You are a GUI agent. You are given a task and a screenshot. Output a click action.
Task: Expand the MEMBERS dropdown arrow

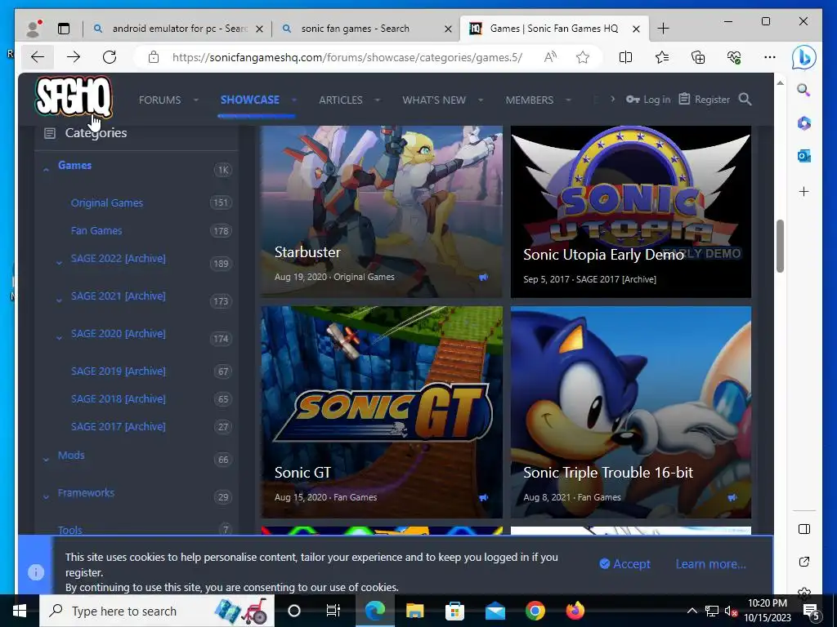(x=569, y=100)
